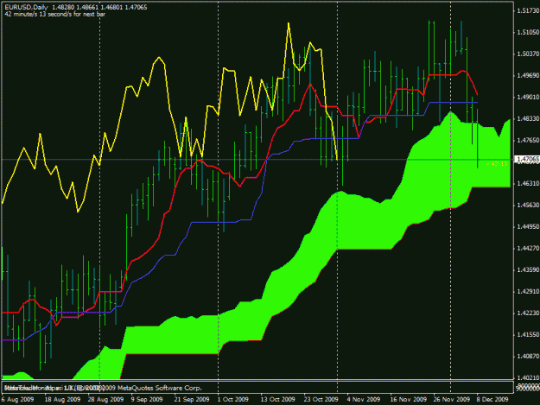Click price scale value 1.44950
540x405 pixels.
528,227
